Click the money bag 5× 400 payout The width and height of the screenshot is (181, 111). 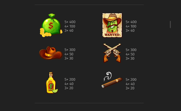tap(70, 22)
